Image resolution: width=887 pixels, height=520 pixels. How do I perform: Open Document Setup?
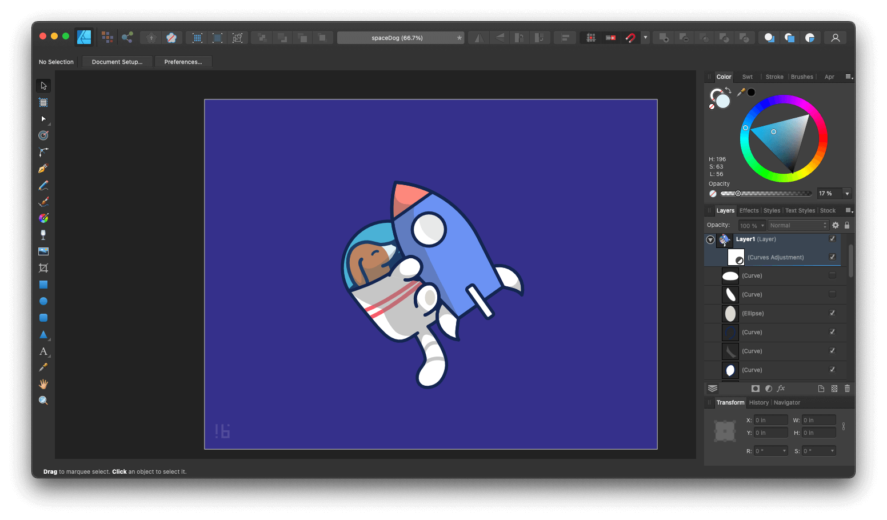tap(117, 61)
